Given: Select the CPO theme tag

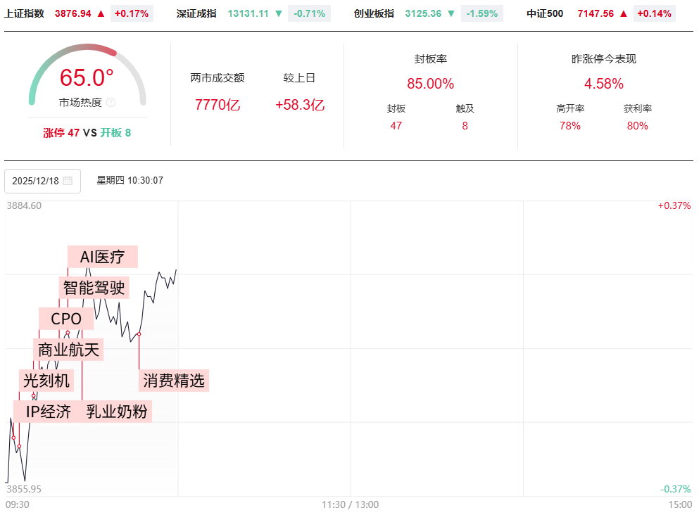Looking at the screenshot, I should point(66,319).
